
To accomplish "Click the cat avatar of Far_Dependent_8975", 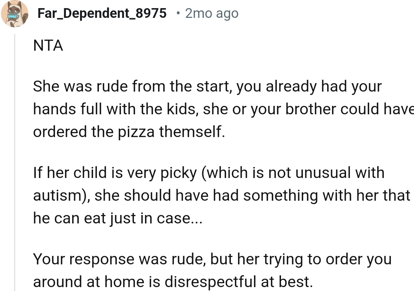I will click(14, 14).
